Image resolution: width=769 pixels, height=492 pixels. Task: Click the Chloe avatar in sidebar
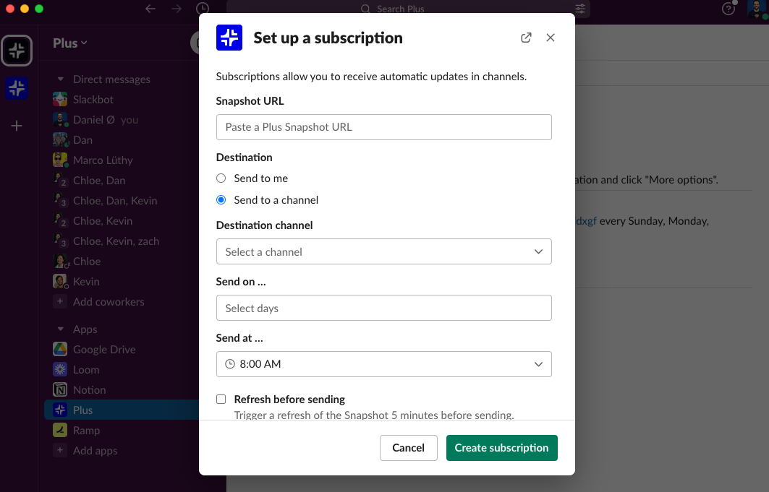(60, 262)
